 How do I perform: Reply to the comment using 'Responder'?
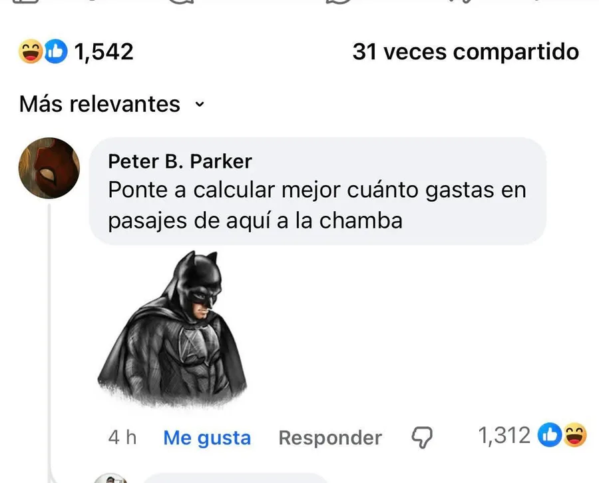coord(330,438)
